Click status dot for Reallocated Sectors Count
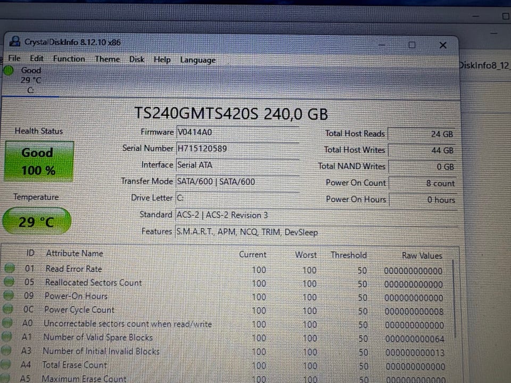Image resolution: width=511 pixels, height=383 pixels. pos(9,281)
